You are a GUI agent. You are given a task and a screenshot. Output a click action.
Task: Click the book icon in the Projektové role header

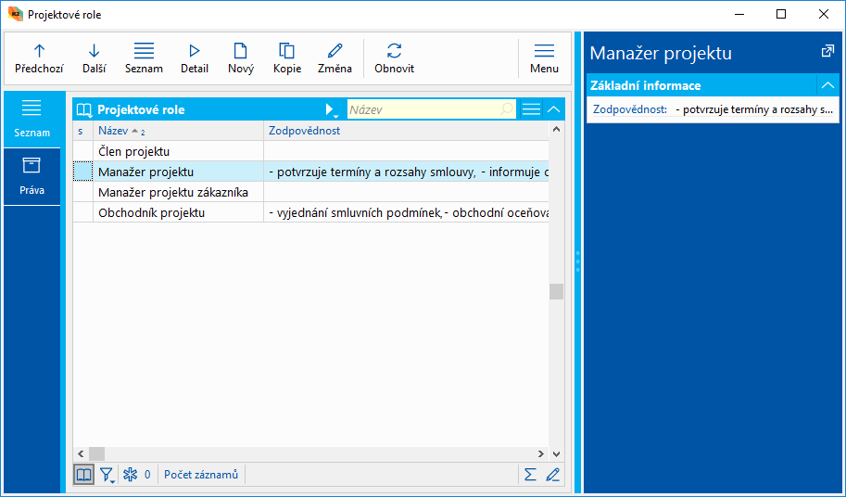(x=84, y=109)
